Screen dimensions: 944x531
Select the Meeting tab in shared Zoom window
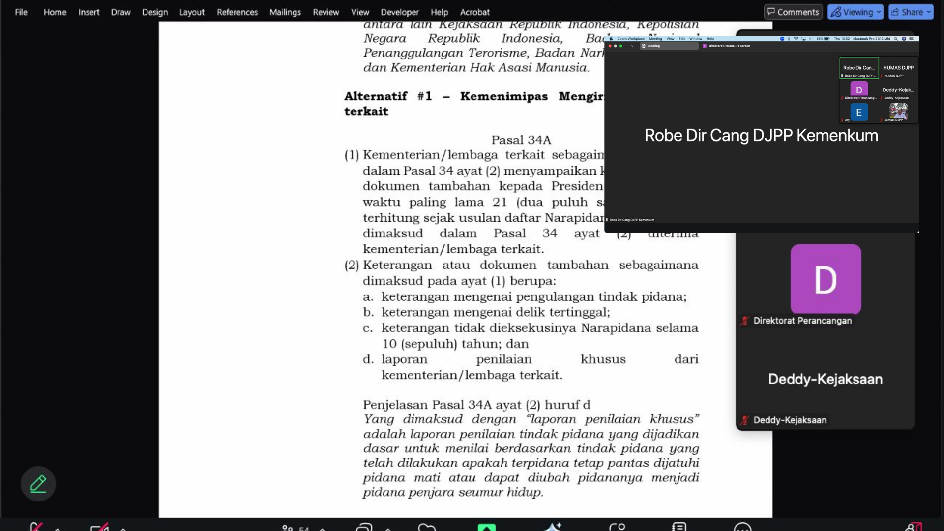pyautogui.click(x=669, y=46)
